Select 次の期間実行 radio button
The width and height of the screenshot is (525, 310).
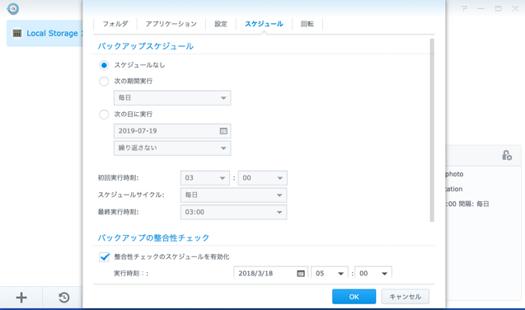click(104, 81)
